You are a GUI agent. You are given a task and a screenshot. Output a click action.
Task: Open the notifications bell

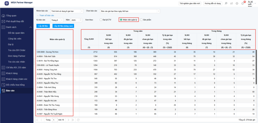242,3
